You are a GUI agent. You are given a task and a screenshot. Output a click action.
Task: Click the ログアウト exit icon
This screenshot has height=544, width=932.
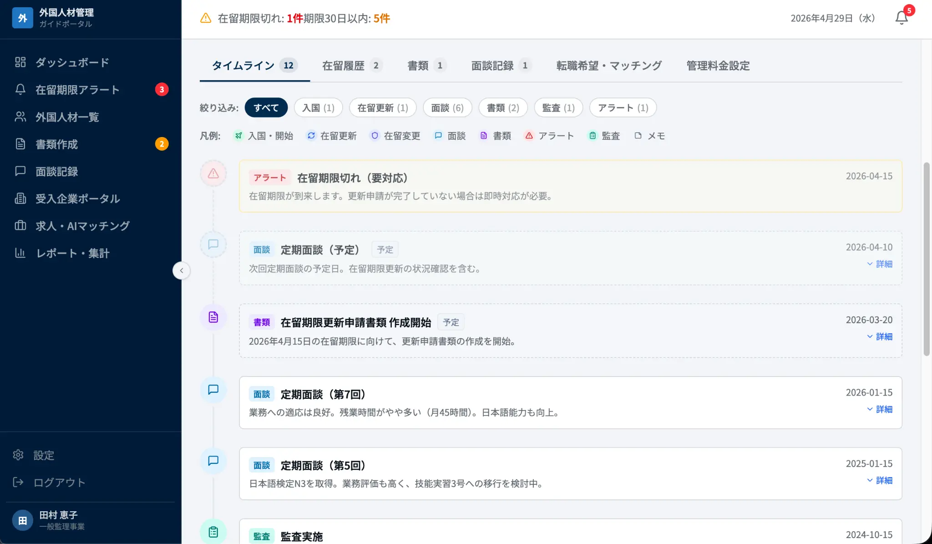(18, 482)
